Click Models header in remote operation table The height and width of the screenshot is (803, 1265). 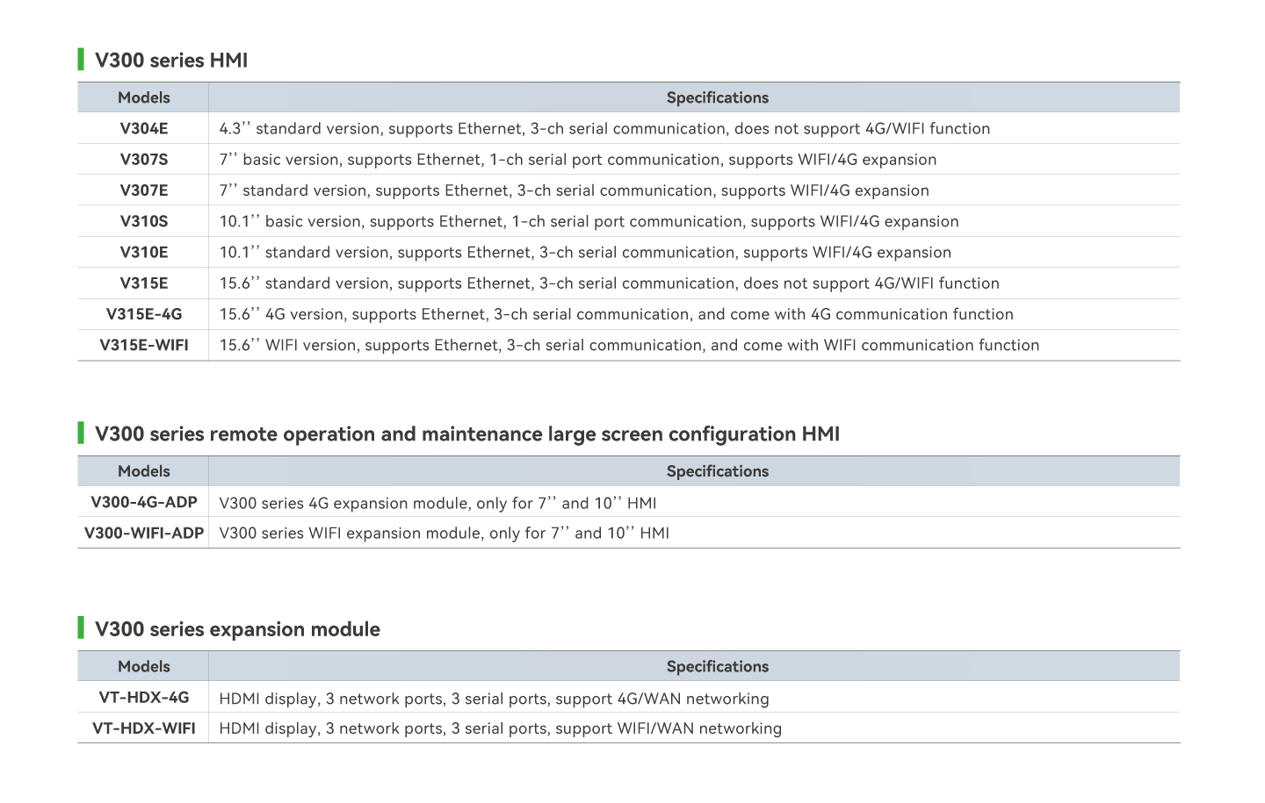pyautogui.click(x=143, y=471)
